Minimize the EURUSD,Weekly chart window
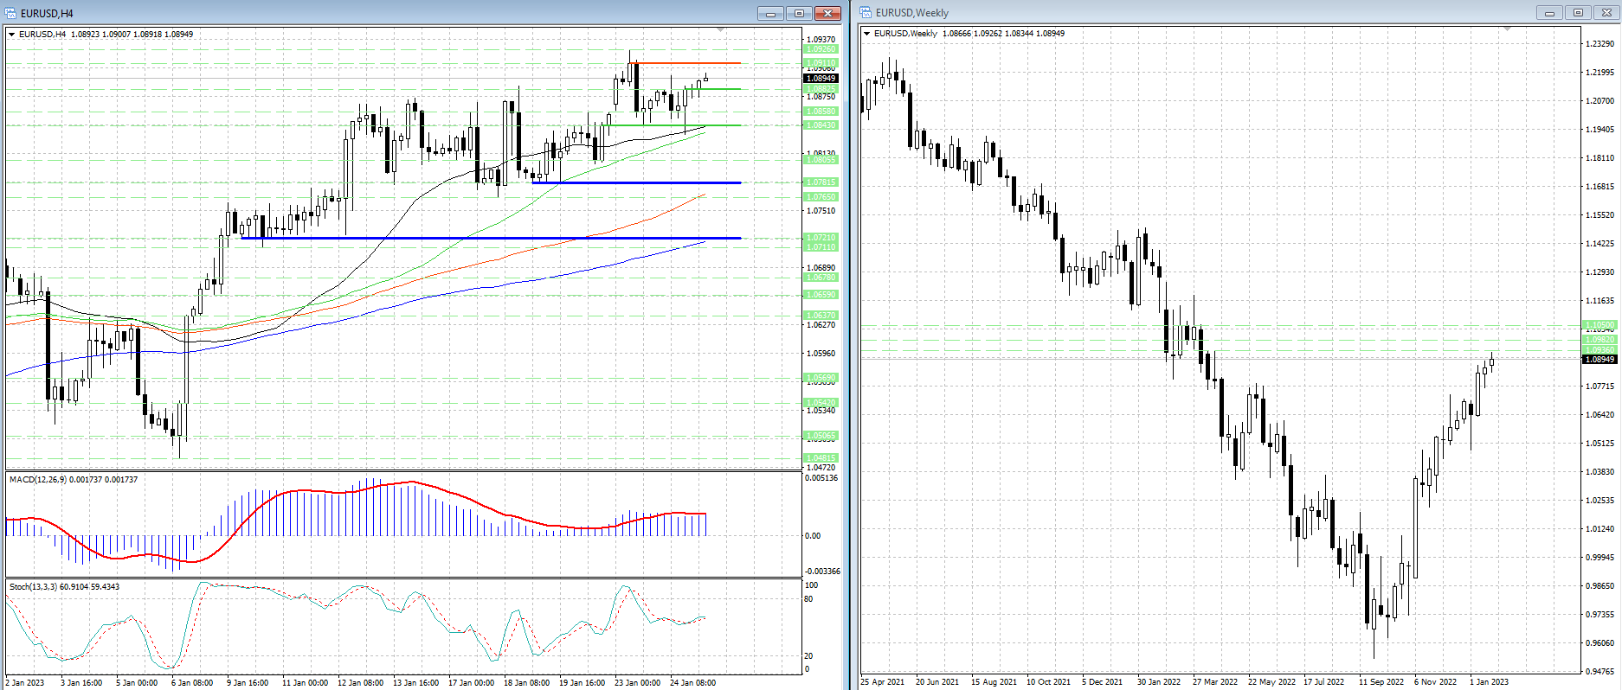 [x=1549, y=13]
